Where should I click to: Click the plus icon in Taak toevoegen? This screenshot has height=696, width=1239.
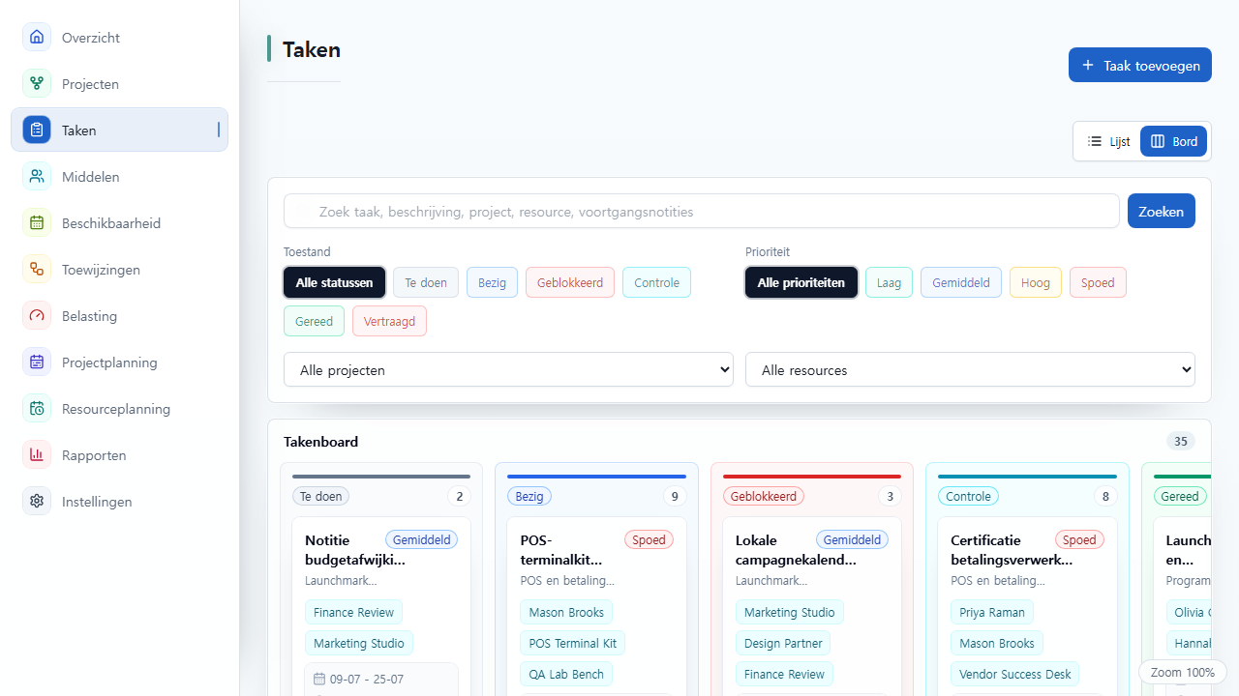pyautogui.click(x=1088, y=65)
